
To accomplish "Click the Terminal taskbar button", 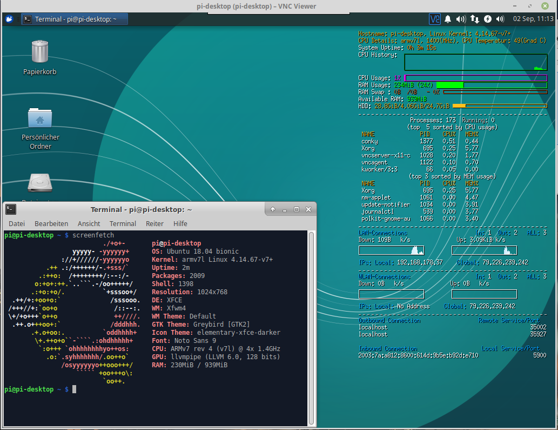I will click(x=75, y=19).
